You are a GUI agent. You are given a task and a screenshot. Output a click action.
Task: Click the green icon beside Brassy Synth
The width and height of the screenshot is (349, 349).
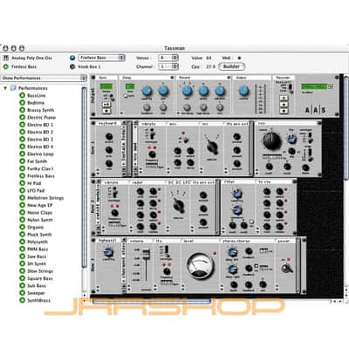click(x=22, y=110)
